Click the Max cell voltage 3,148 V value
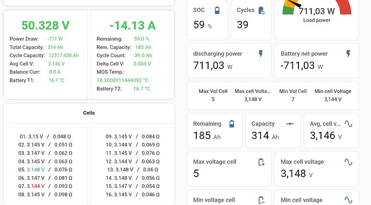This screenshot has width=371, height=205. (x=296, y=173)
